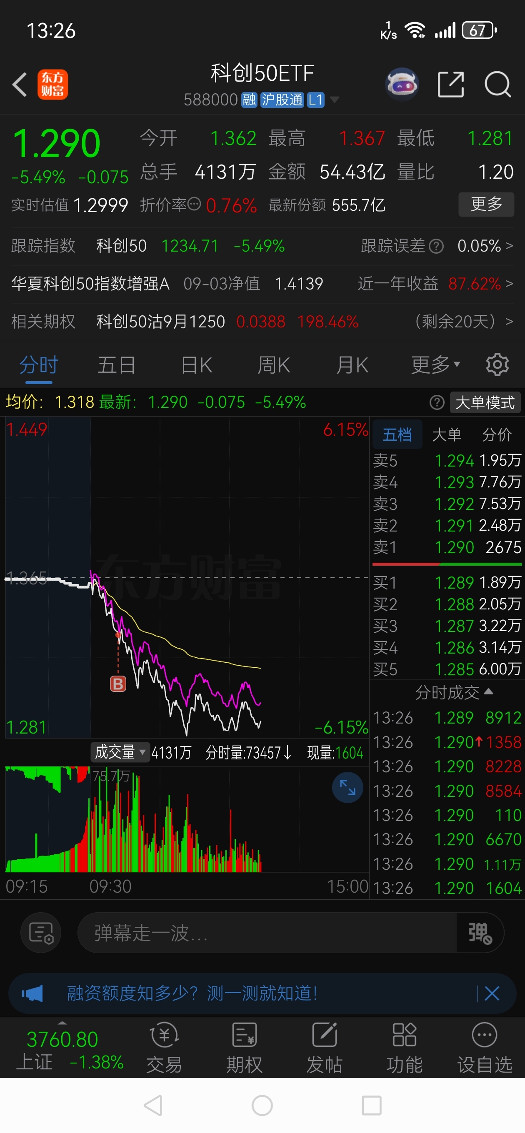525x1133 pixels.
Task: Collapse the 分时成交 list
Action: [454, 692]
